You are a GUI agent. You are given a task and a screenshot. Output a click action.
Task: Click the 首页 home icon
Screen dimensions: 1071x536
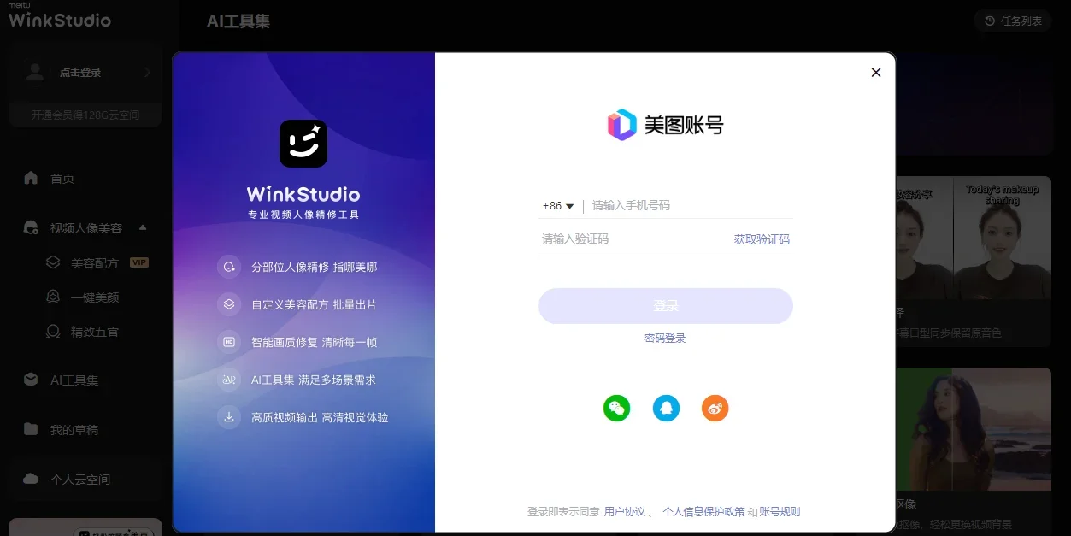pyautogui.click(x=31, y=178)
